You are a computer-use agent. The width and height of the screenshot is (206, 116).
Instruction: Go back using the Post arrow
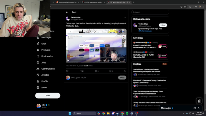tap(67, 12)
